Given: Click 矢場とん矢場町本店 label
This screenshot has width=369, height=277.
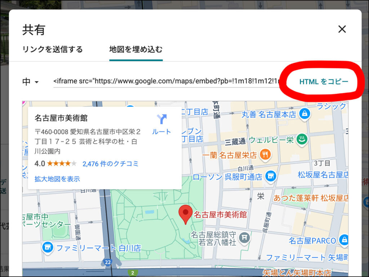Looking at the screenshot, I should pyautogui.click(x=297, y=273).
